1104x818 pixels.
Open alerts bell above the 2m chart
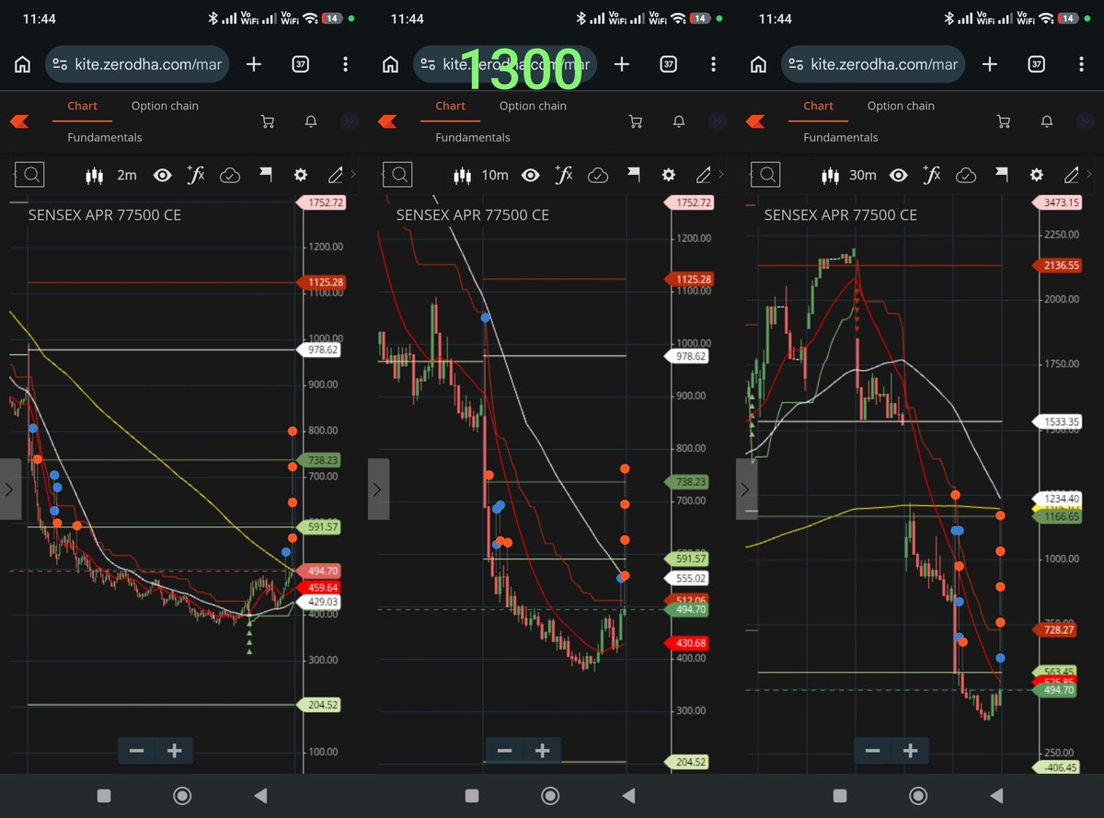(311, 121)
